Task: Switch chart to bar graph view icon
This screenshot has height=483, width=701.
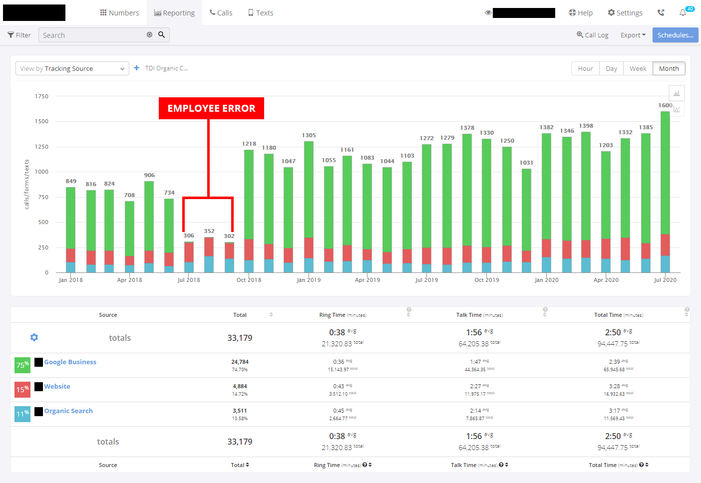Action: [x=677, y=93]
